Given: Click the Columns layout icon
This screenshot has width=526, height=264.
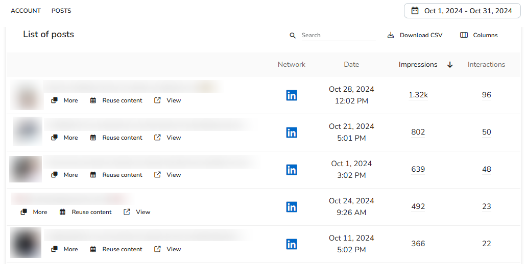Looking at the screenshot, I should tap(464, 35).
